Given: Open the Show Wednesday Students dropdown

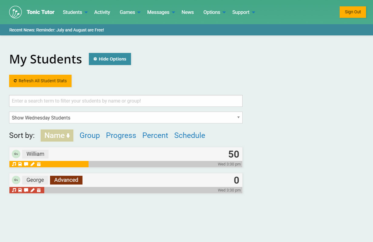Looking at the screenshot, I should [126, 118].
